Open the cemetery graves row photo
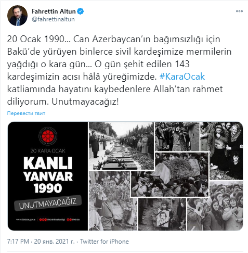248x253 pixels. coord(121,146)
